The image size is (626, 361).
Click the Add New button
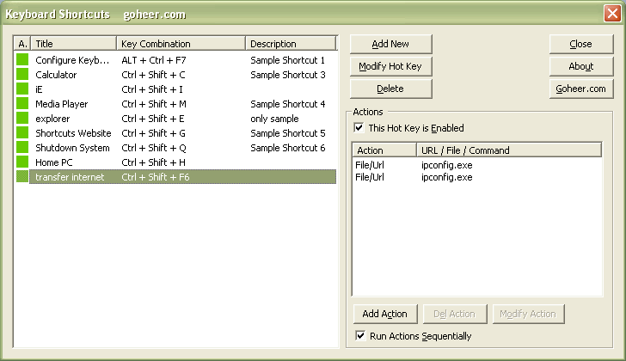(391, 44)
